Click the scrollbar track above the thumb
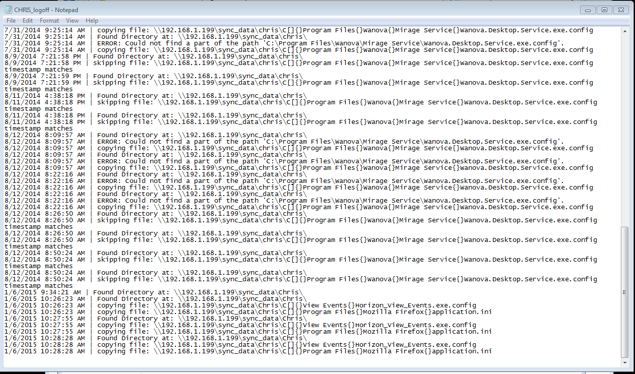This screenshot has height=374, width=635. pyautogui.click(x=625, y=126)
